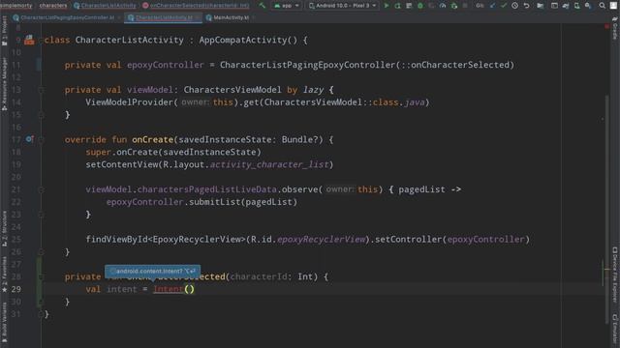
Task: Click the green Debug bug icon
Action: point(420,6)
